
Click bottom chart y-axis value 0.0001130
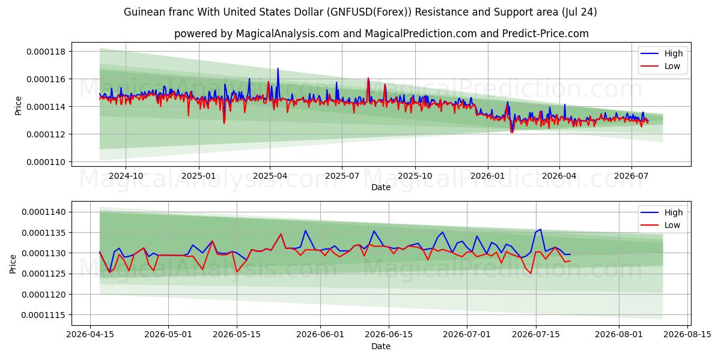(44, 253)
